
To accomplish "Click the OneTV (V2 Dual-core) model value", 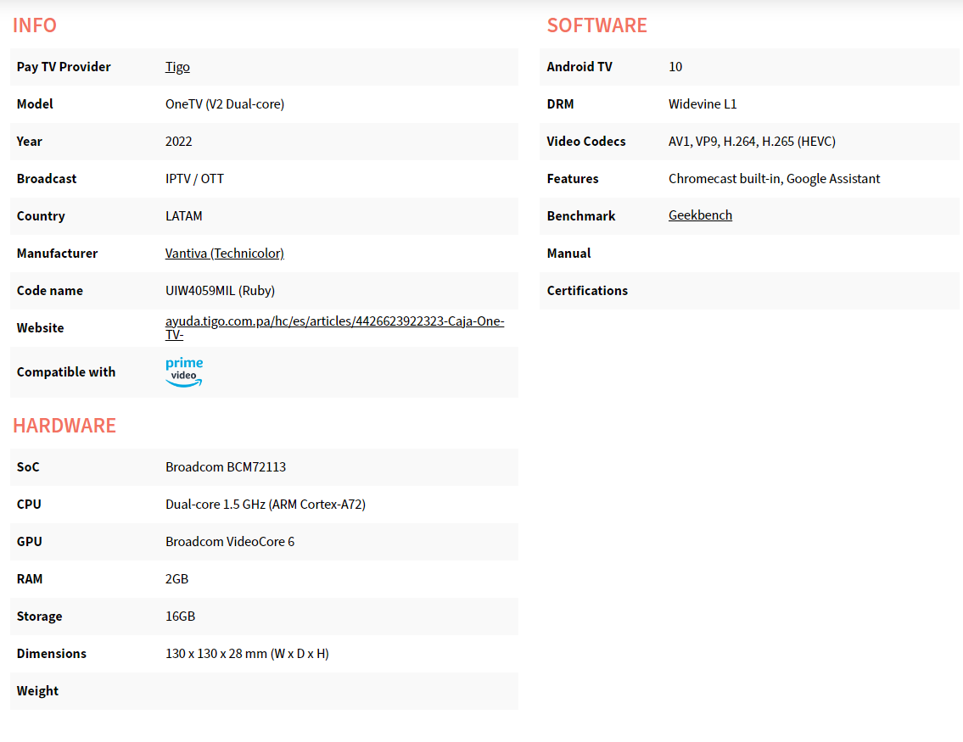I will coord(224,104).
